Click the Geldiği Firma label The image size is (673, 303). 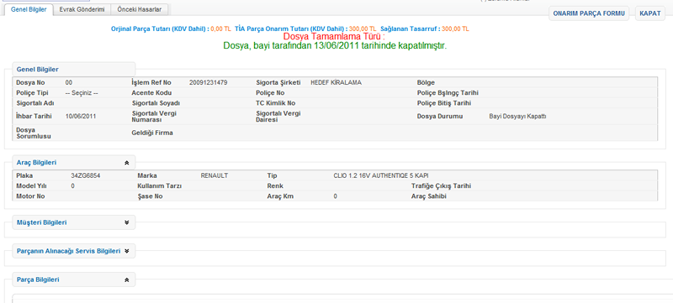(x=152, y=133)
